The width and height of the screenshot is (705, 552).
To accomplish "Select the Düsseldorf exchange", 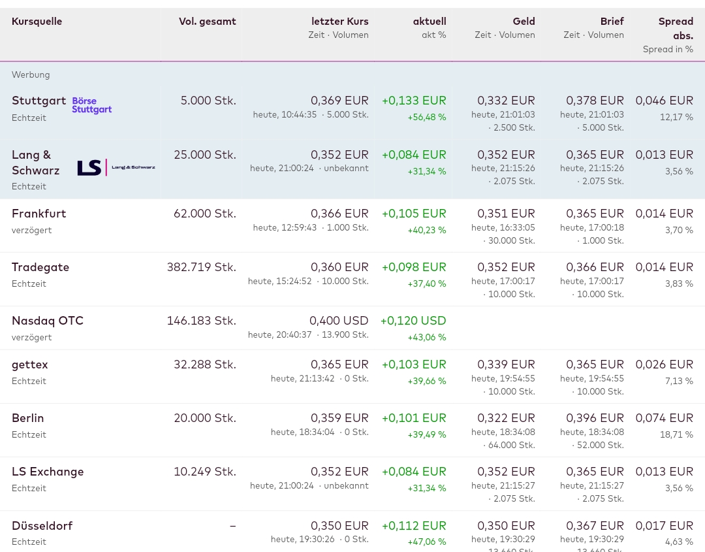I will point(42,525).
